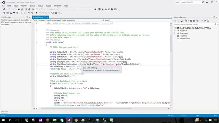Click the Attach start button in toolbar
219x123 pixels.
click(x=52, y=9)
